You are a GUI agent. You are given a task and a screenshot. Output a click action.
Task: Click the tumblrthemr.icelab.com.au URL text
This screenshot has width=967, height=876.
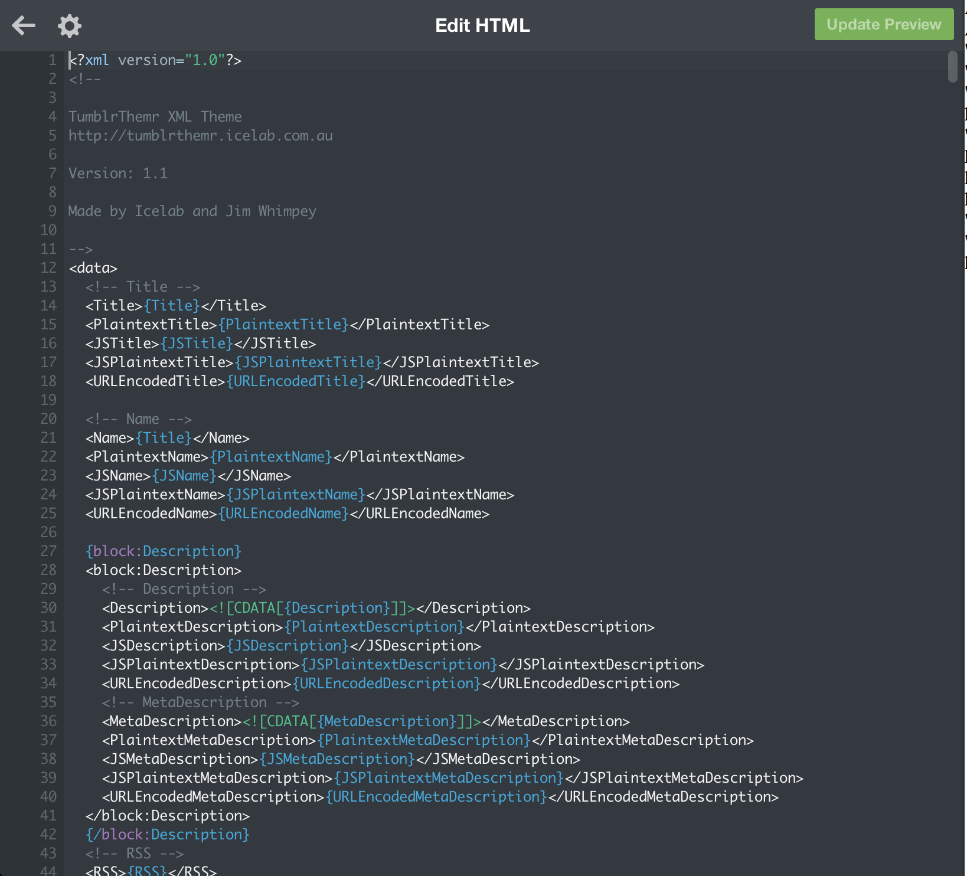point(200,135)
